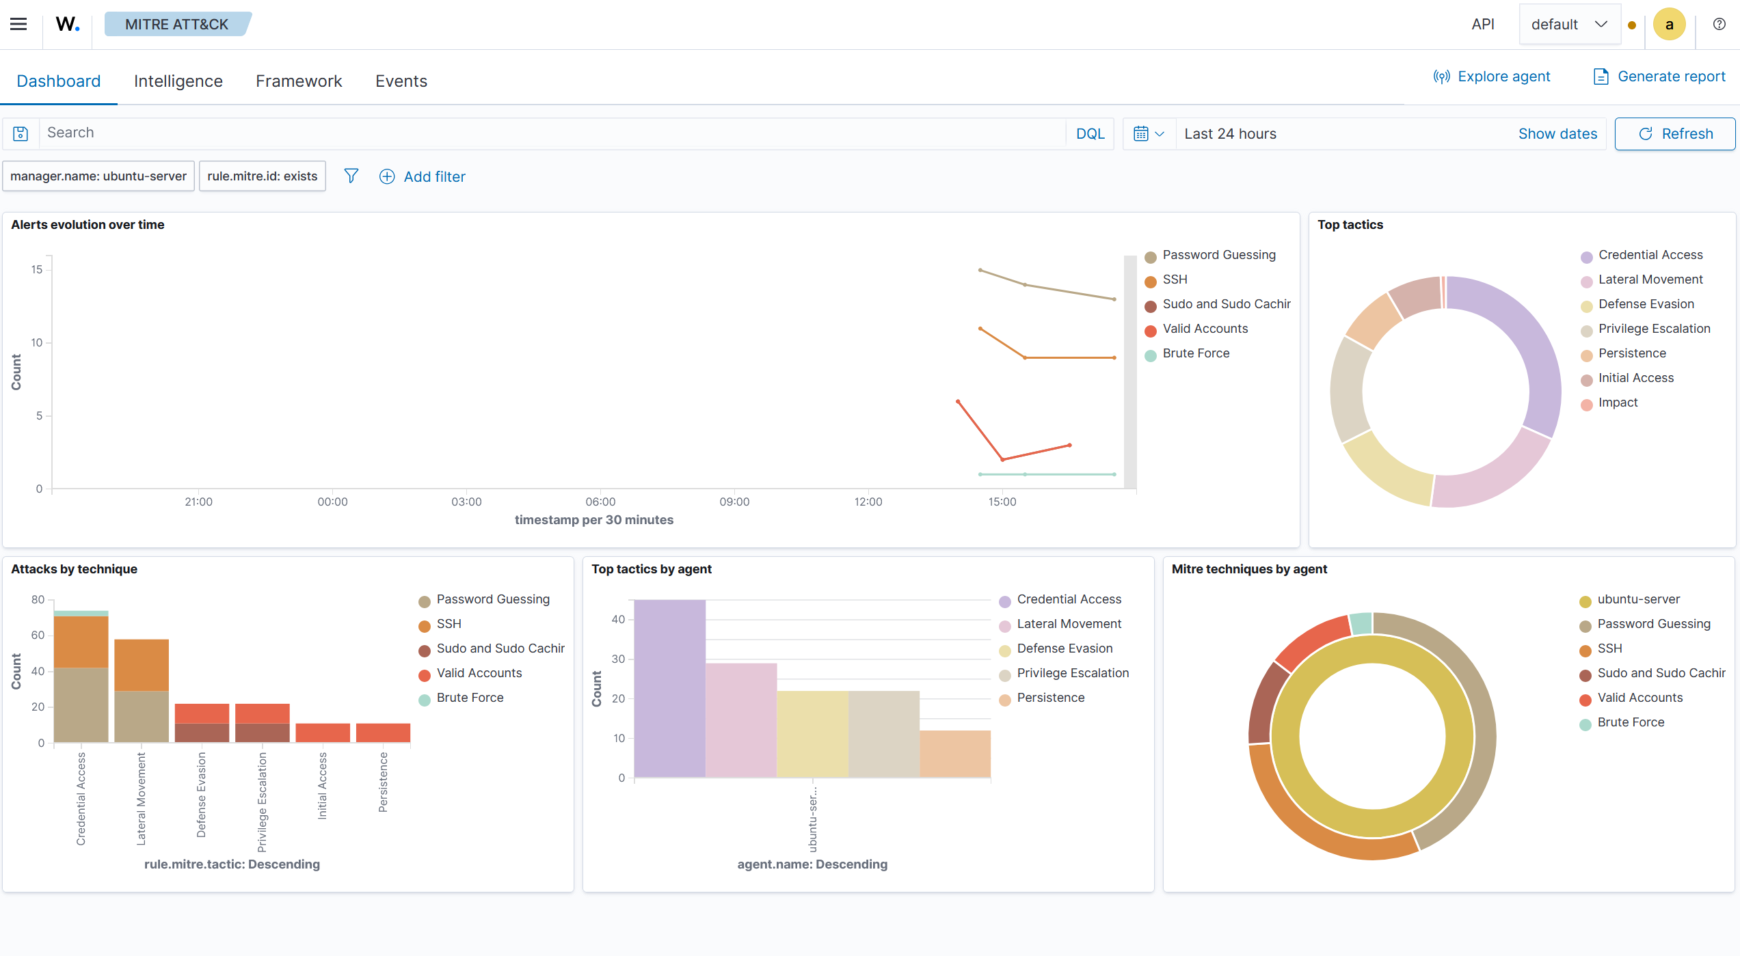Click Defense Evasion swatch in Top tactics legend

tap(1586, 306)
